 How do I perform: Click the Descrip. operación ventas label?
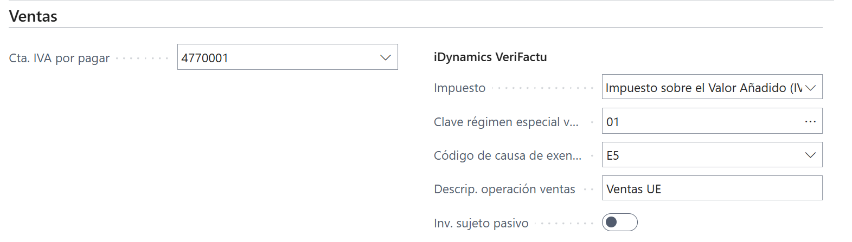(x=504, y=189)
